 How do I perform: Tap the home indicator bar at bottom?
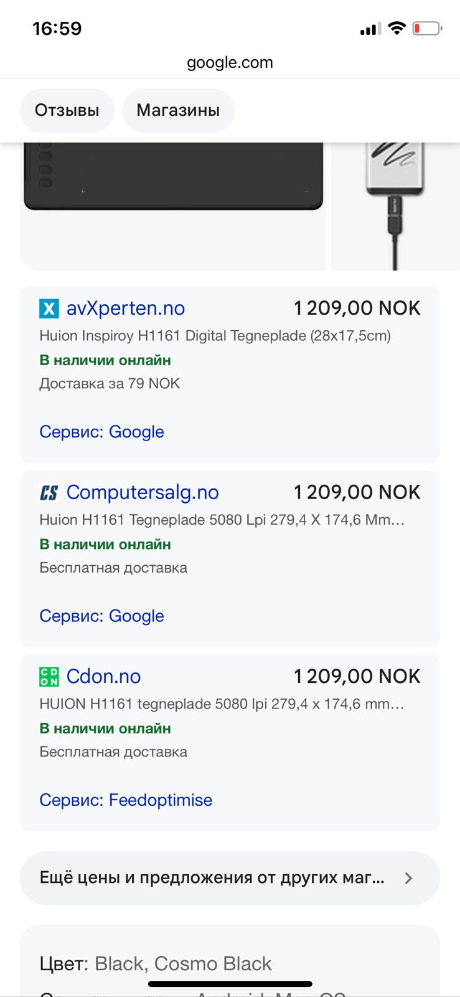230,984
